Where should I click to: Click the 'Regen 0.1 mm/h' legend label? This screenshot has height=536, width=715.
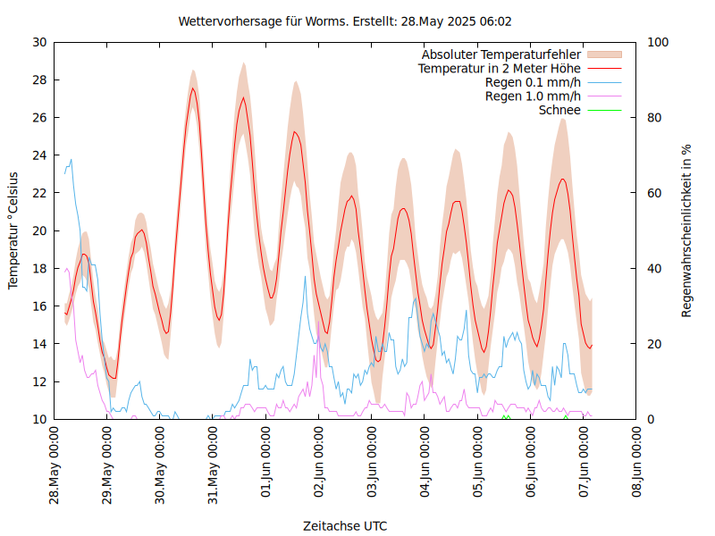coord(533,82)
